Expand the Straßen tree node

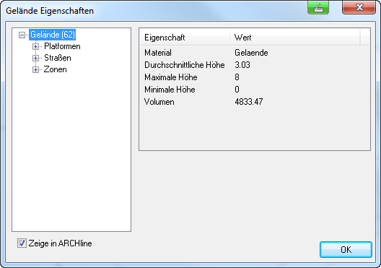pos(36,58)
